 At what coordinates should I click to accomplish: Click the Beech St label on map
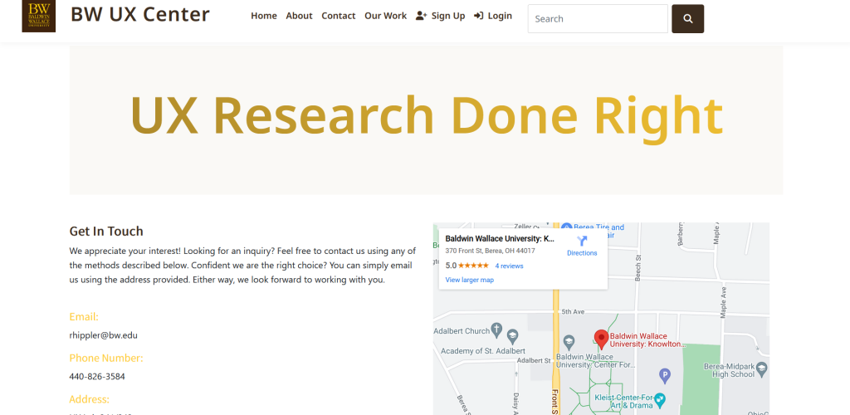point(638,268)
